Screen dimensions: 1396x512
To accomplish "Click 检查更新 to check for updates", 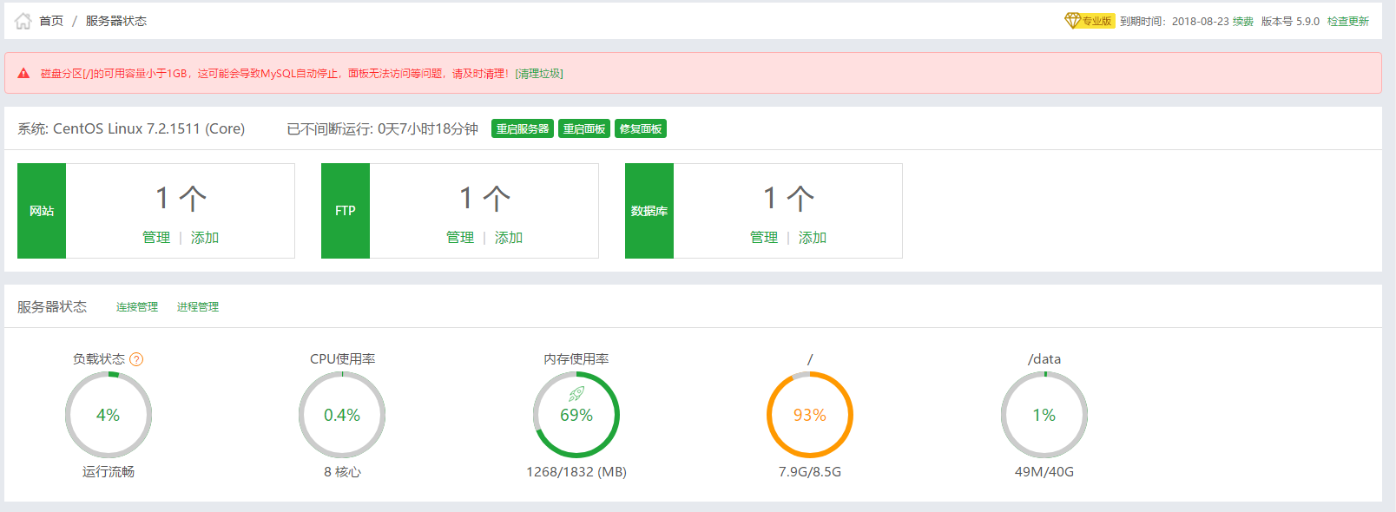I will [x=1348, y=21].
